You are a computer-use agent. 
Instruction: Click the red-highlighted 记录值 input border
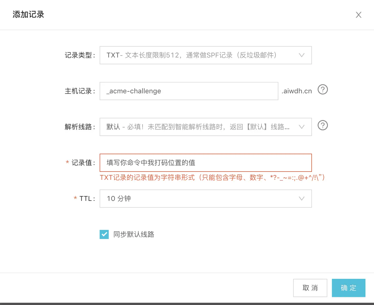(206, 162)
